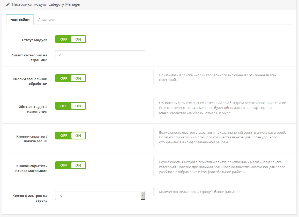Click the Настройки модуля Category Manager heading
This screenshot has width=299, height=217.
point(46,4)
